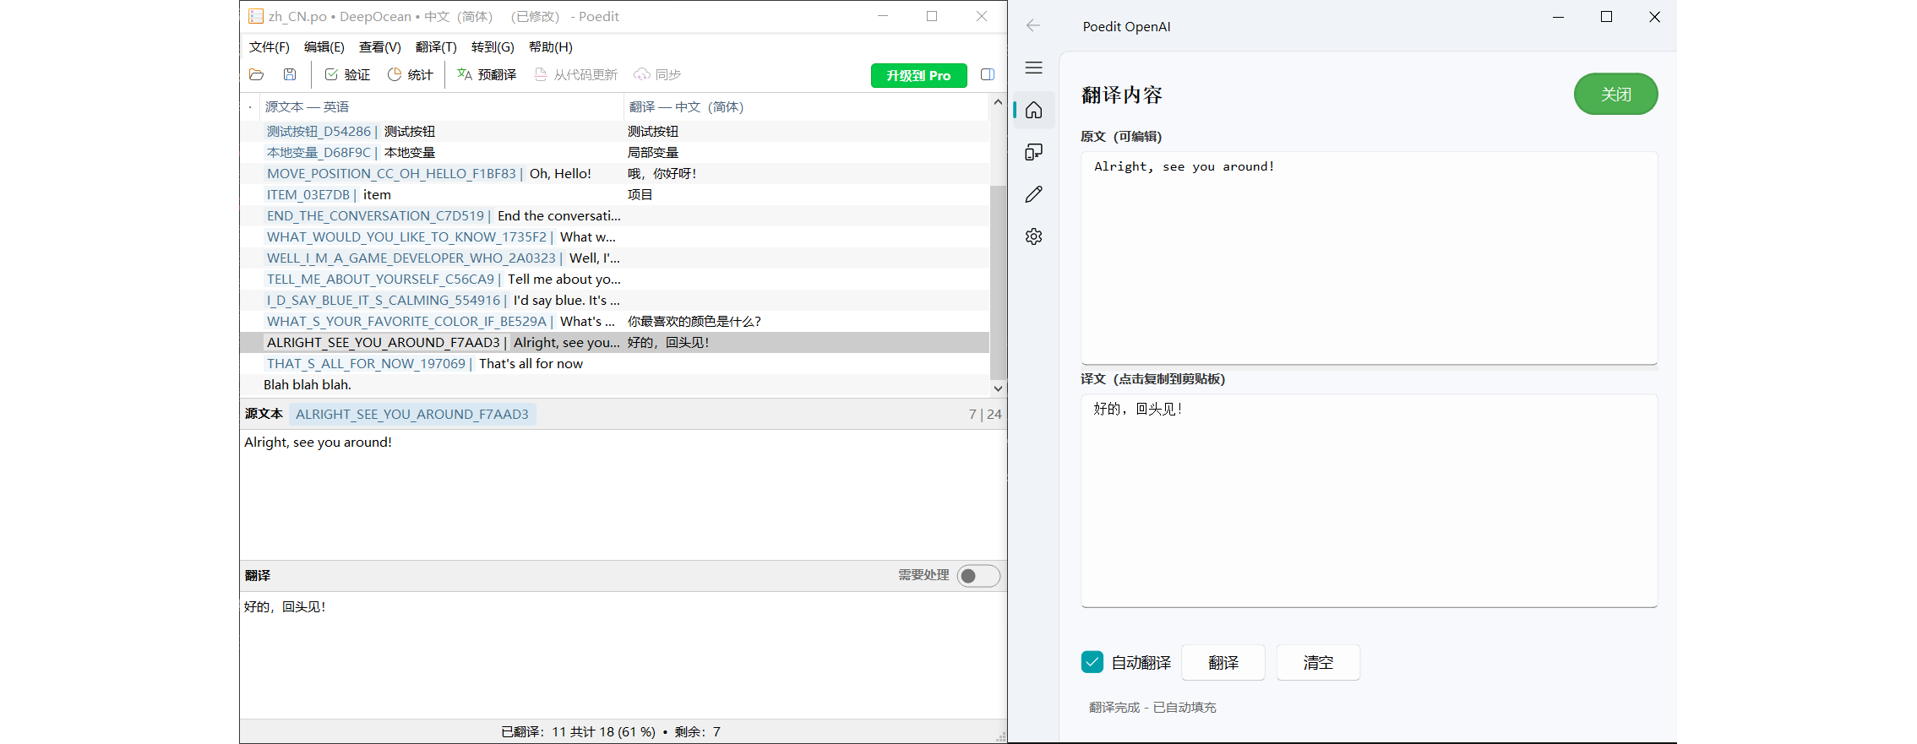Click the 7 | 24 character count
The width and height of the screenshot is (1917, 744).
(985, 414)
